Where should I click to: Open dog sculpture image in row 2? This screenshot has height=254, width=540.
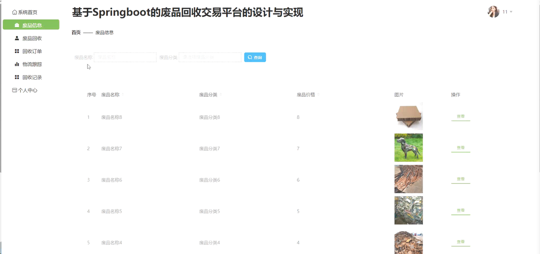pos(408,148)
